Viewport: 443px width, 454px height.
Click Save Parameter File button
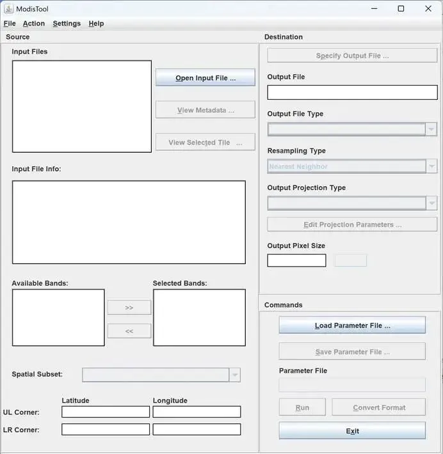(x=352, y=352)
